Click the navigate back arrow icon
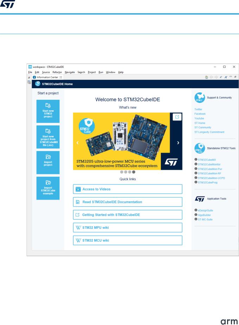The width and height of the screenshot is (239, 325). 211,77
